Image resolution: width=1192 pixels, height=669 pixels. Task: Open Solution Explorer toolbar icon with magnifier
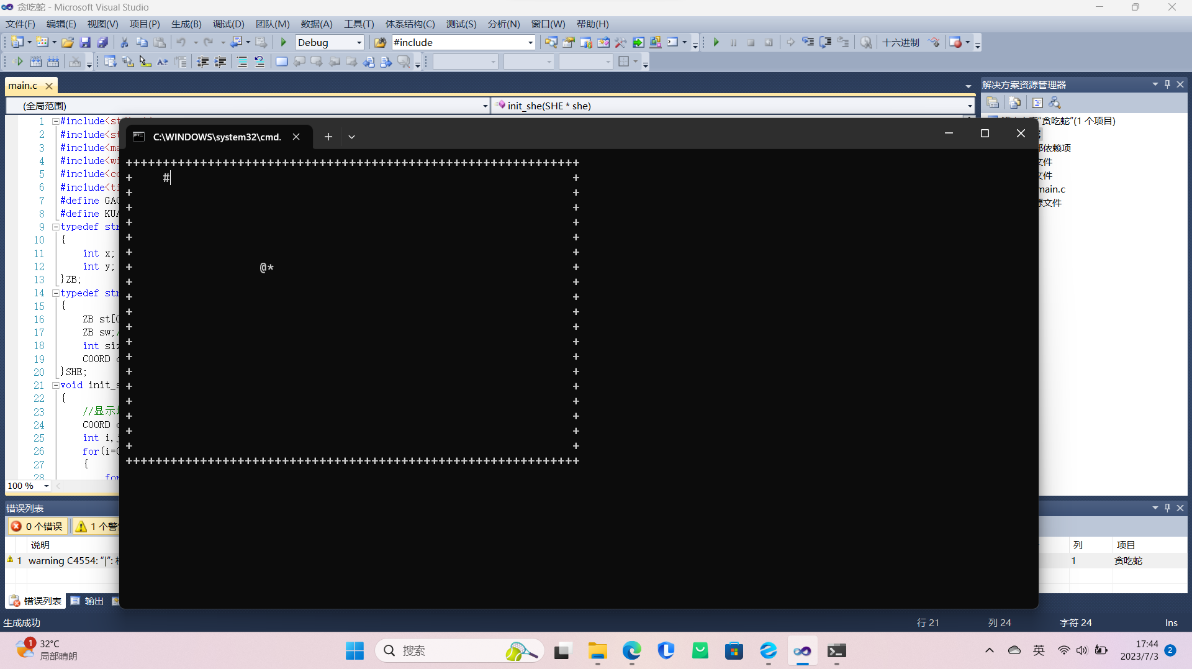click(551, 42)
